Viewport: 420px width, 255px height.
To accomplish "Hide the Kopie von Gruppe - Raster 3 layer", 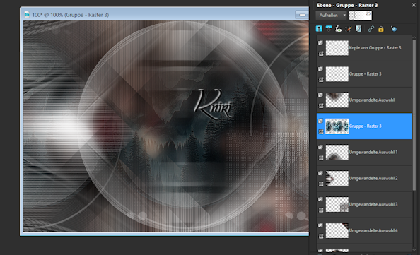I will tap(320, 43).
